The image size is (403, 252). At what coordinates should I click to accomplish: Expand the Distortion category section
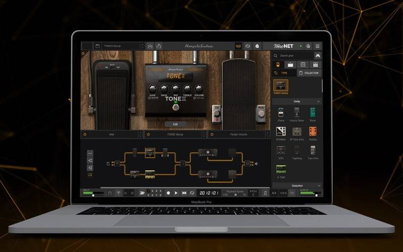pyautogui.click(x=297, y=185)
